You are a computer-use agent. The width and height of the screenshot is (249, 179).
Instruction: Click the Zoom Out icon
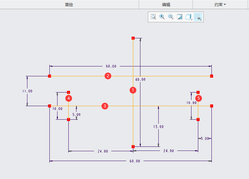click(x=171, y=17)
